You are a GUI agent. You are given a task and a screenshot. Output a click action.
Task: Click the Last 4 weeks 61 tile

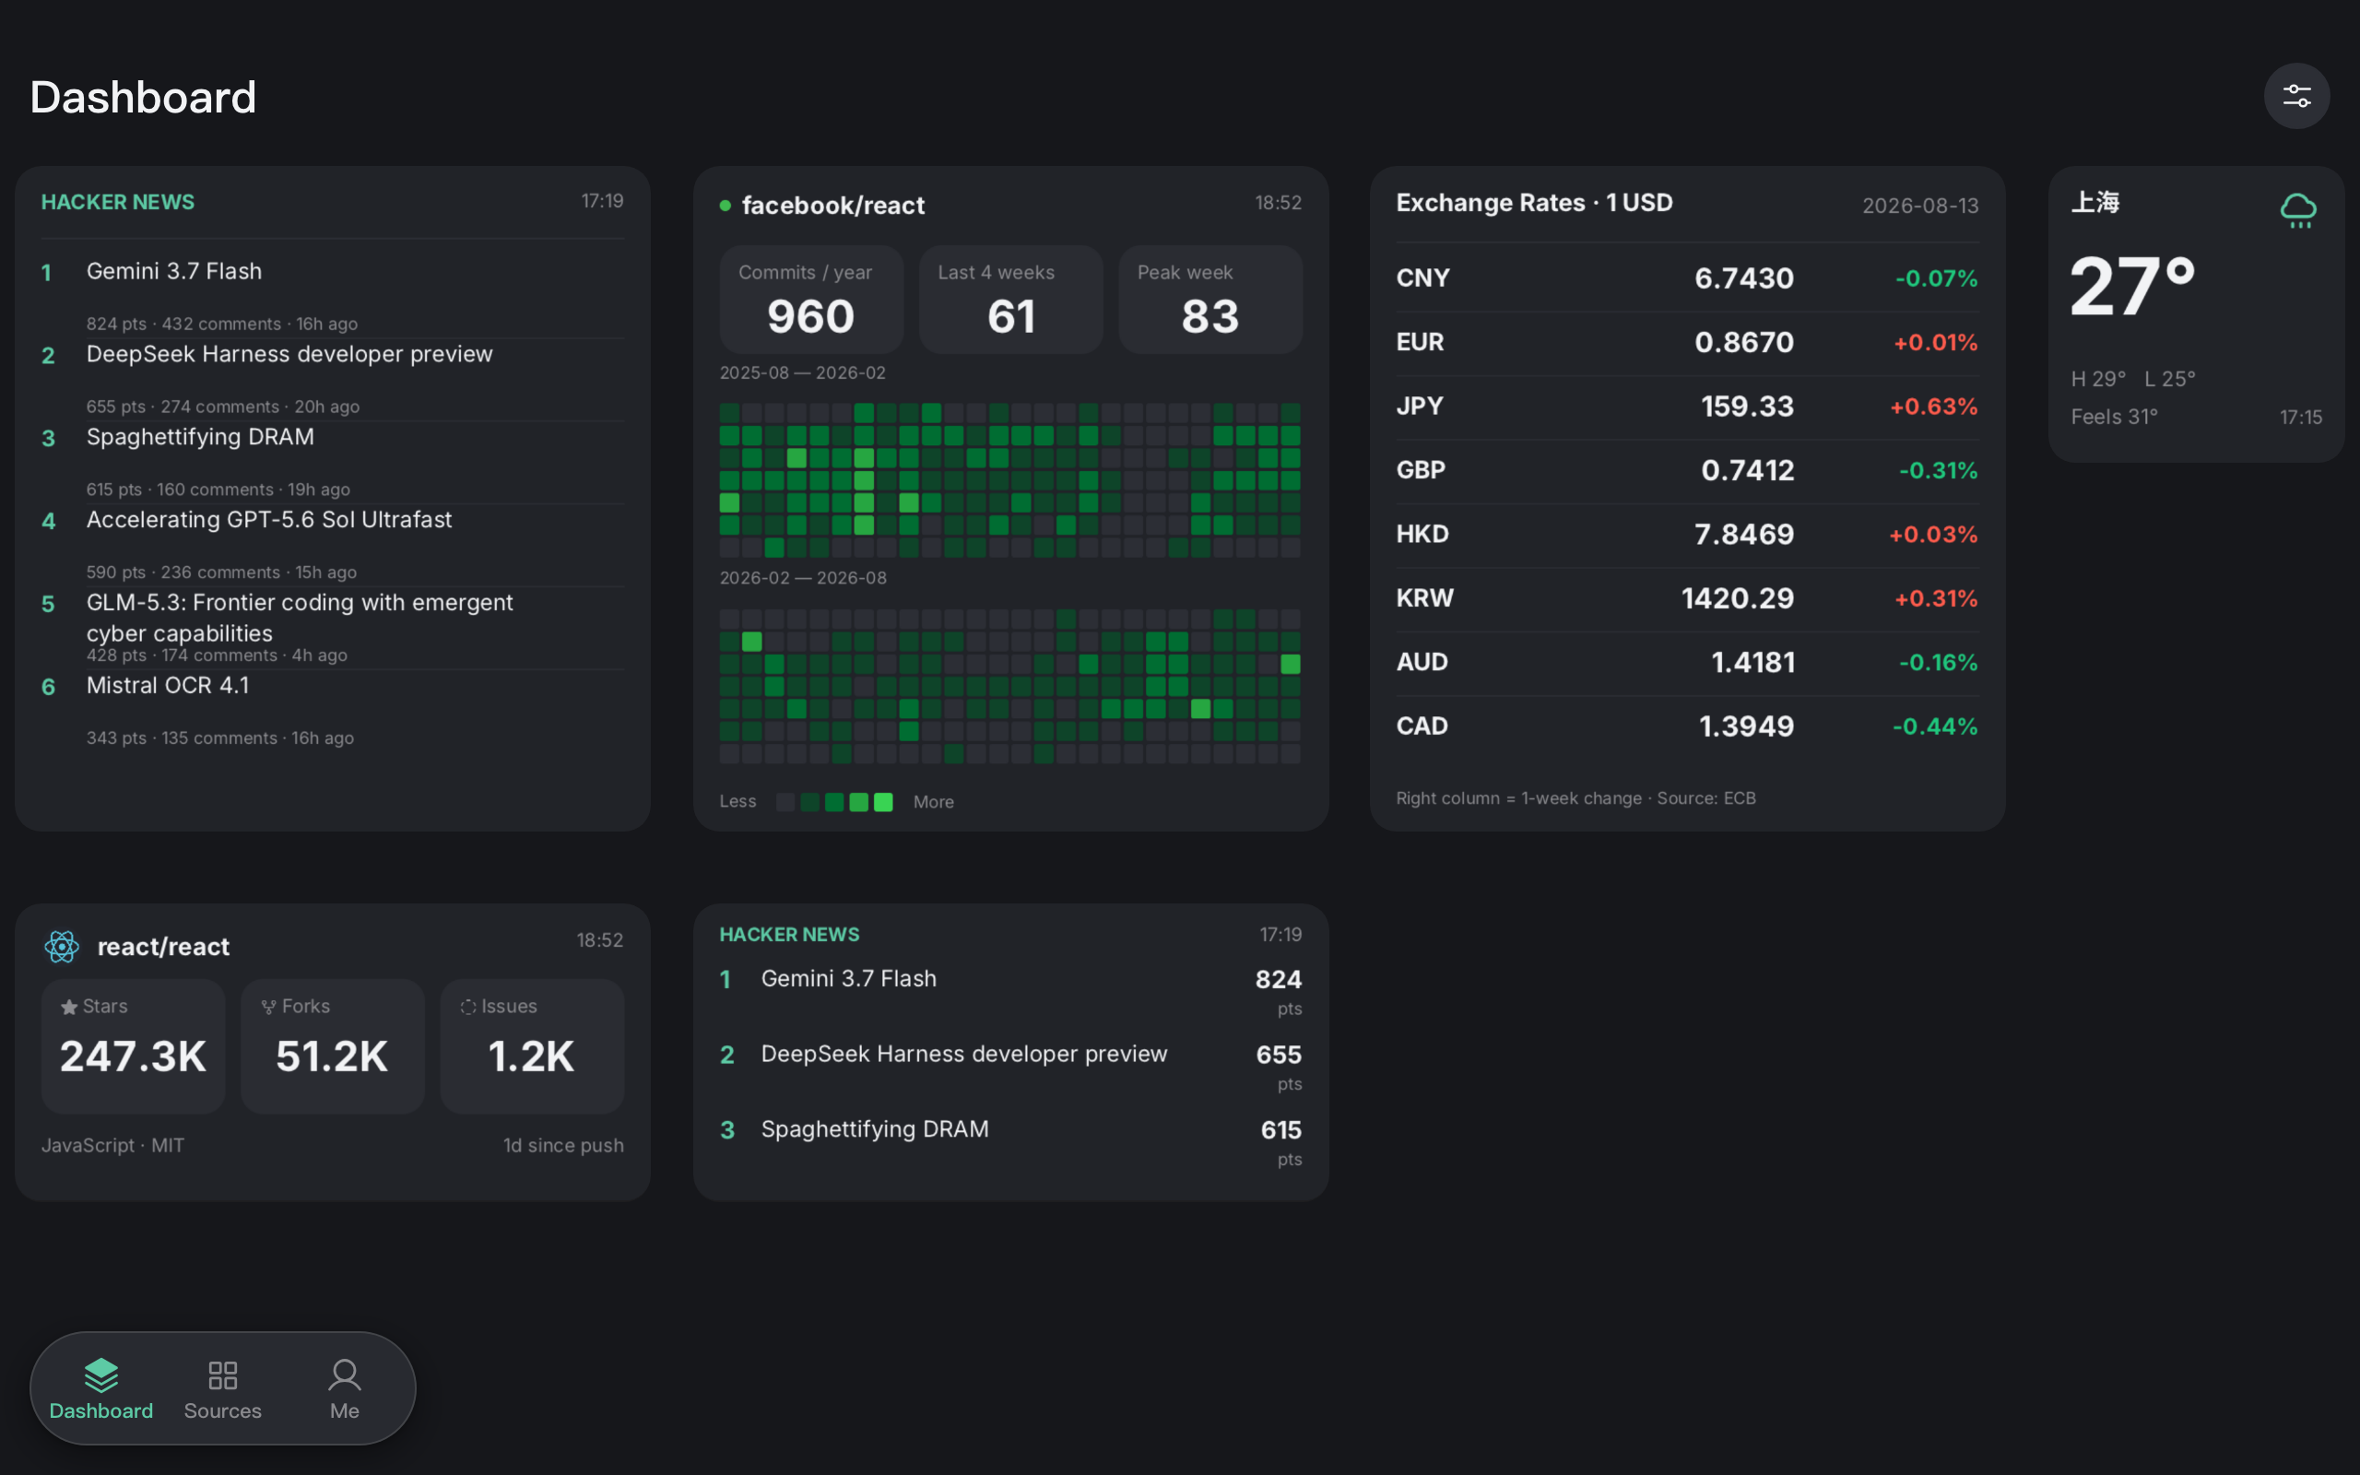click(x=1010, y=300)
